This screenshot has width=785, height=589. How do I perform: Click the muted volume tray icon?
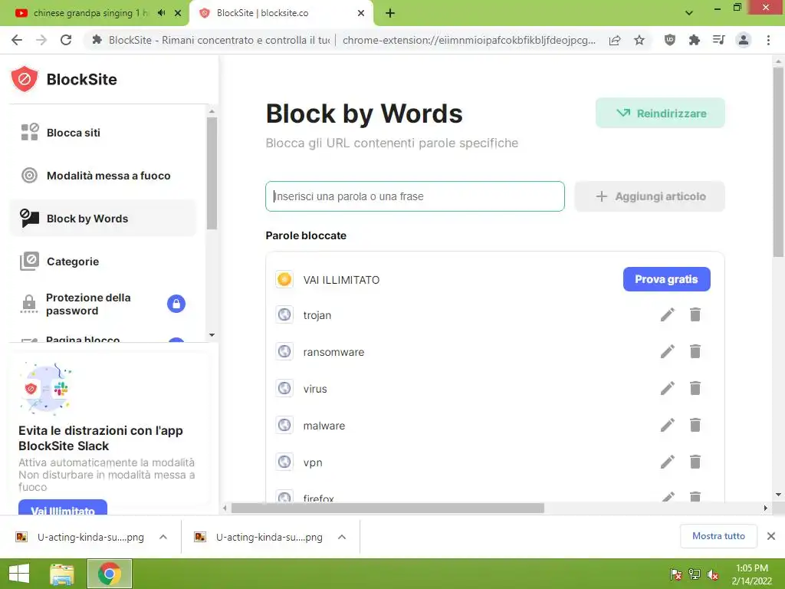click(x=713, y=574)
